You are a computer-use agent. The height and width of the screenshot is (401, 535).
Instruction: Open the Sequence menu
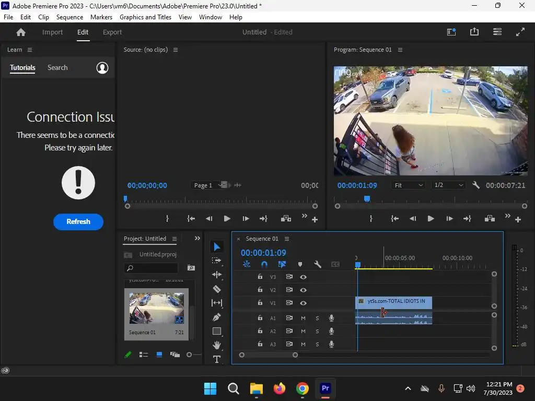point(69,17)
